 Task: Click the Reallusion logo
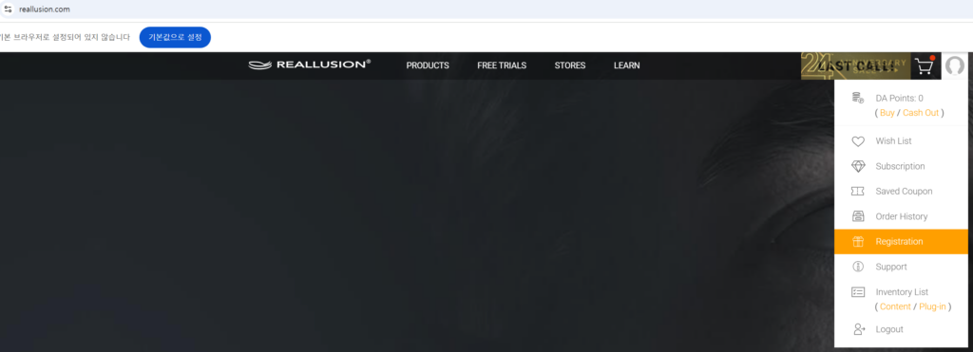[x=309, y=65]
